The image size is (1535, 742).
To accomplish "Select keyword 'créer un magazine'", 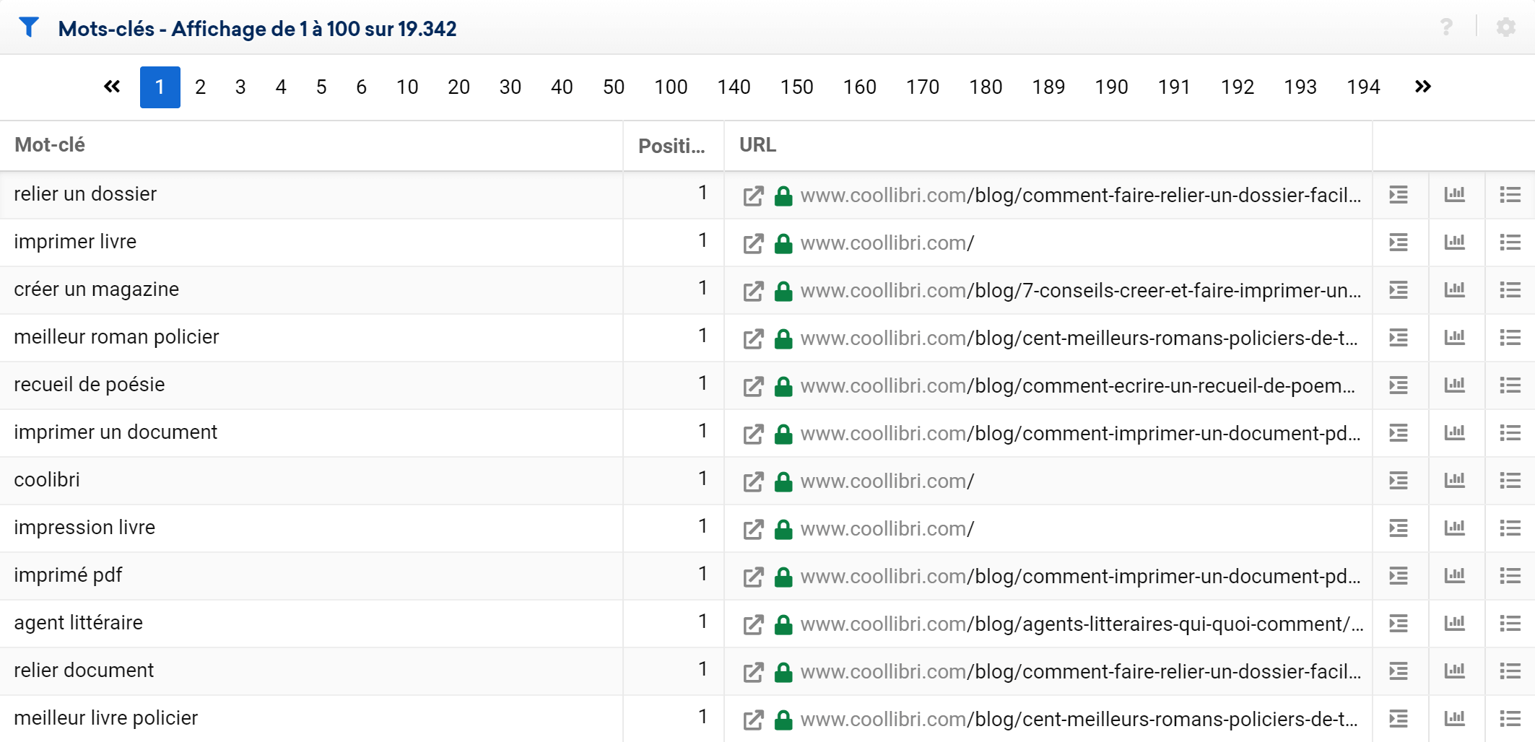I will 97,289.
